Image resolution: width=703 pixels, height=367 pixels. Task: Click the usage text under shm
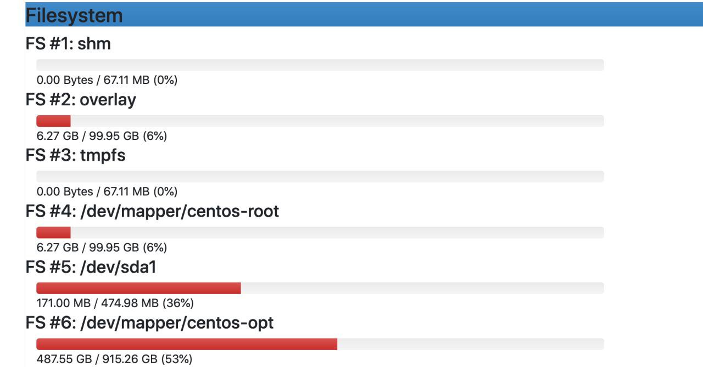(x=107, y=81)
